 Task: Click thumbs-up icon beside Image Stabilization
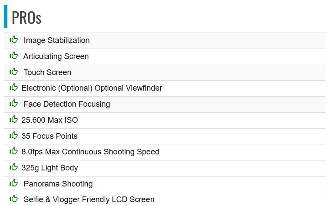(14, 40)
